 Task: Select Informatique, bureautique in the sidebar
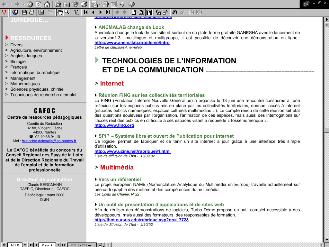[x=35, y=73]
